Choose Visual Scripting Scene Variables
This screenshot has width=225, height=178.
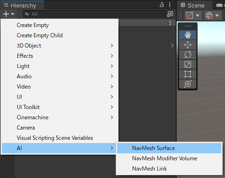point(60,138)
